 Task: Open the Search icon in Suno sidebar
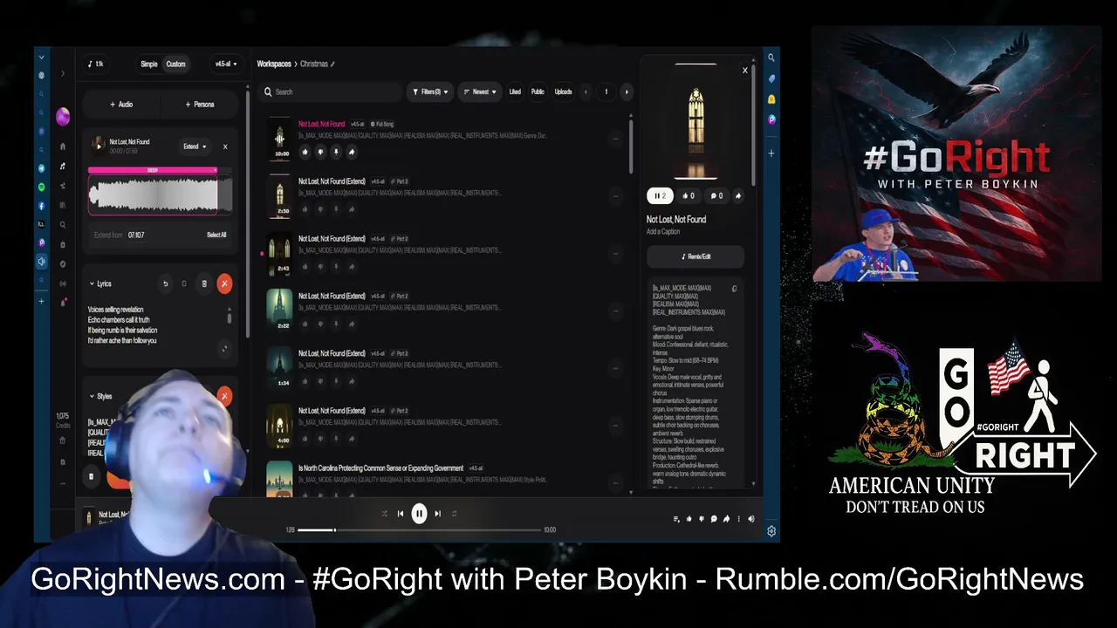[63, 224]
